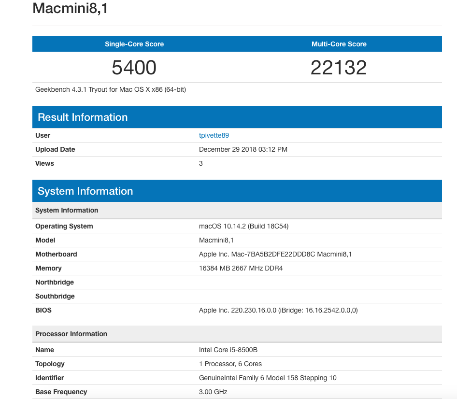The height and width of the screenshot is (399, 457).
Task: Select the Memory row label
Action: tap(48, 268)
